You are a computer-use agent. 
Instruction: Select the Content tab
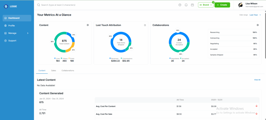[x=42, y=71]
